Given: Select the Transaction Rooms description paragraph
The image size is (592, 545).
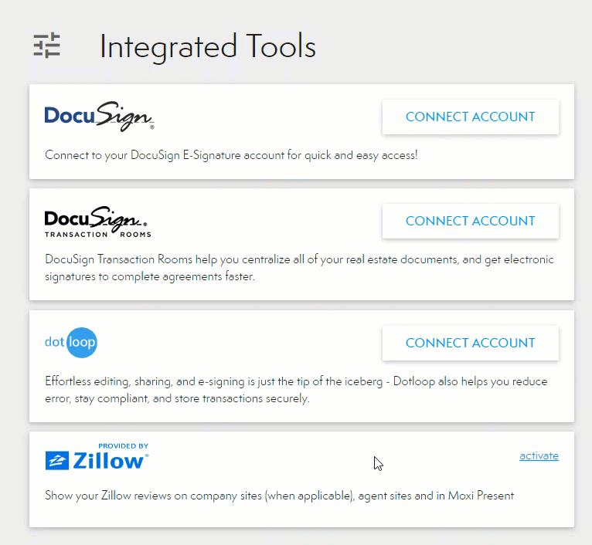Looking at the screenshot, I should (x=299, y=268).
